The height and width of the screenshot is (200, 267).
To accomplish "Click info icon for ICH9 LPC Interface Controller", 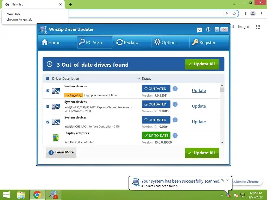I will (175, 120).
